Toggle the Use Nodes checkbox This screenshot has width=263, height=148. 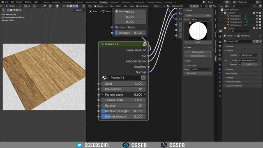point(137,6)
